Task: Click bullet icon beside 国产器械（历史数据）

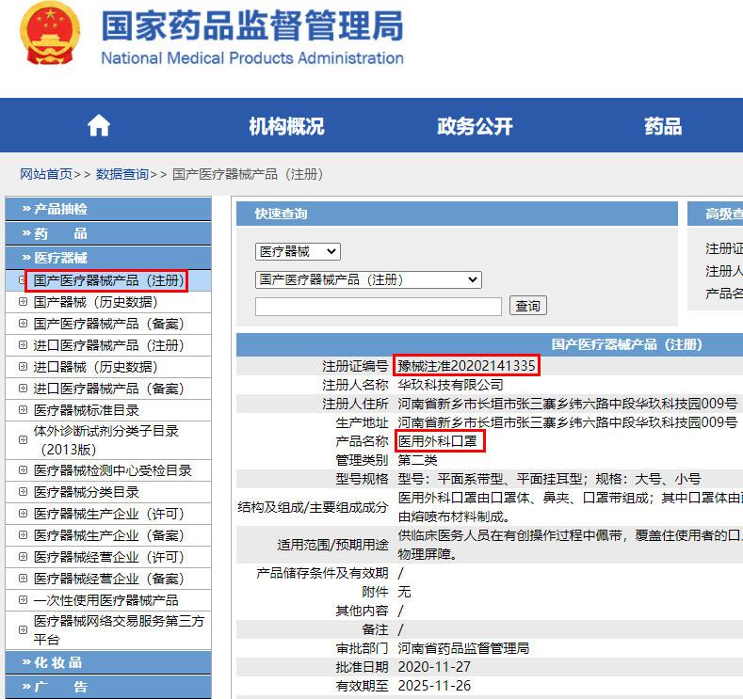Action: click(x=23, y=301)
